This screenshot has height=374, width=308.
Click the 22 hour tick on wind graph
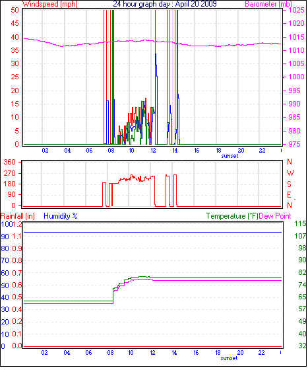click(x=262, y=151)
